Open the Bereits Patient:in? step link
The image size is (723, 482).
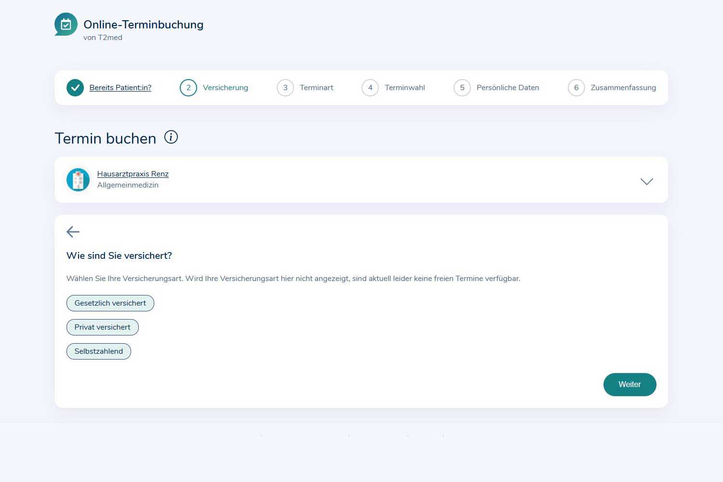(120, 88)
